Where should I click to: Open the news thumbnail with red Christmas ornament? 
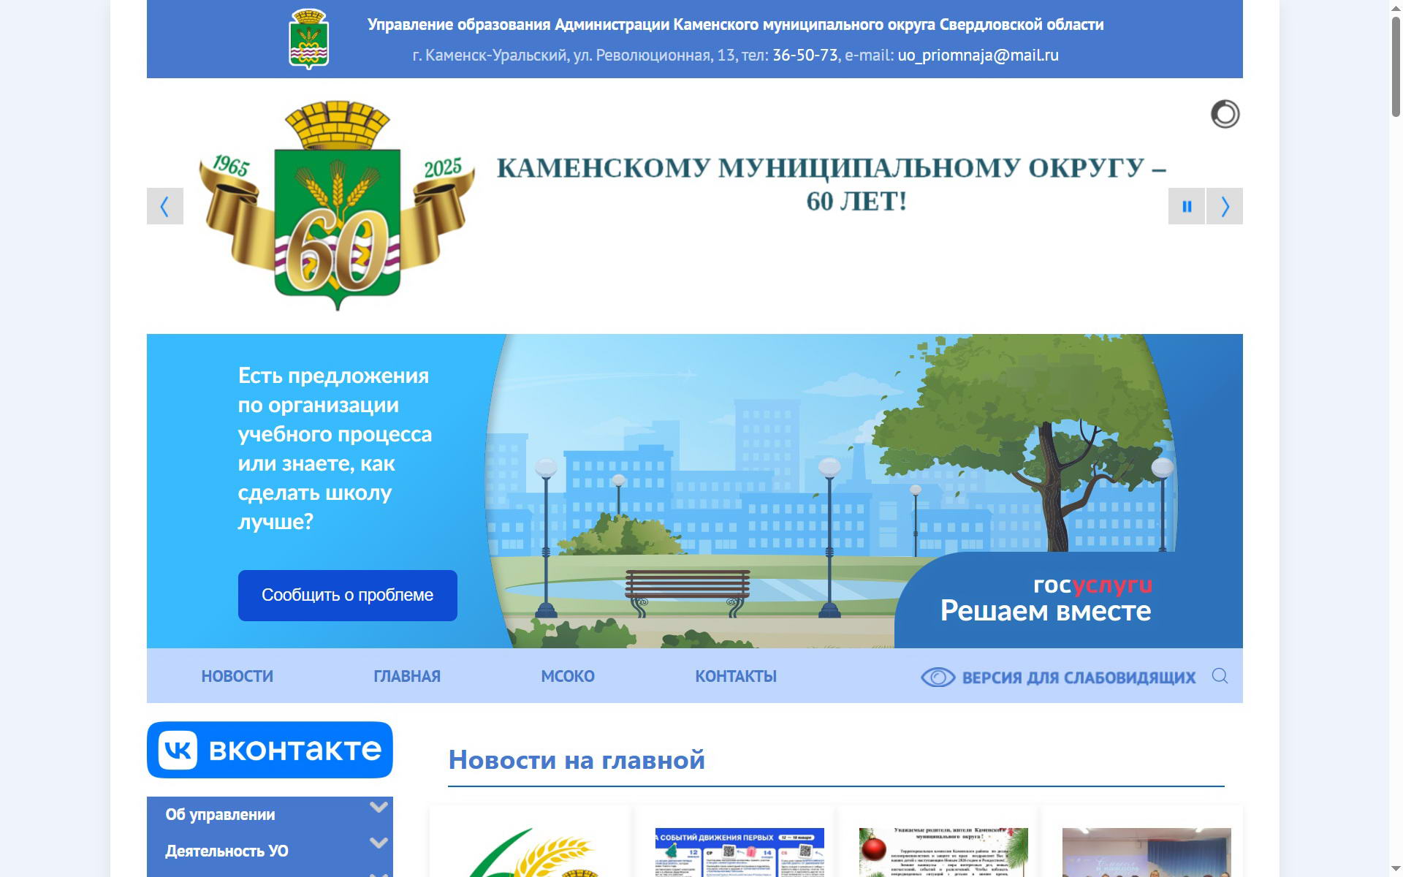pyautogui.click(x=943, y=851)
